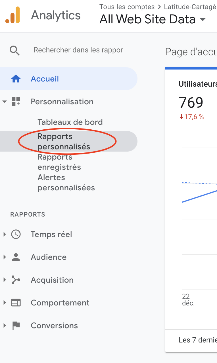217x363 pixels.
Task: Expand the Audience section arrow
Action: pos(5,257)
